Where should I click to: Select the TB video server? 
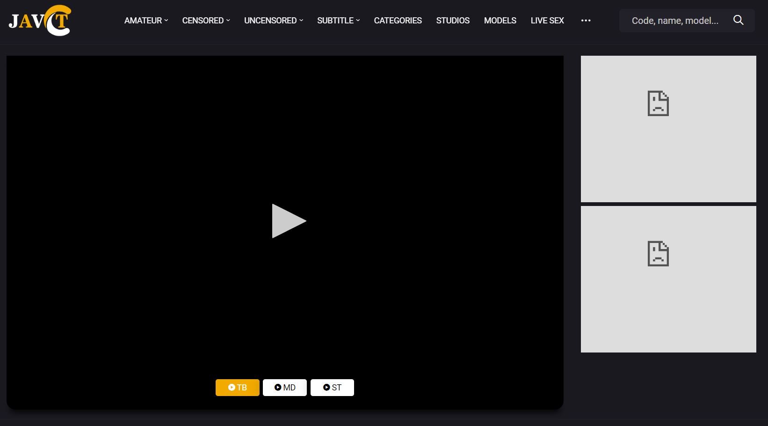click(x=237, y=388)
